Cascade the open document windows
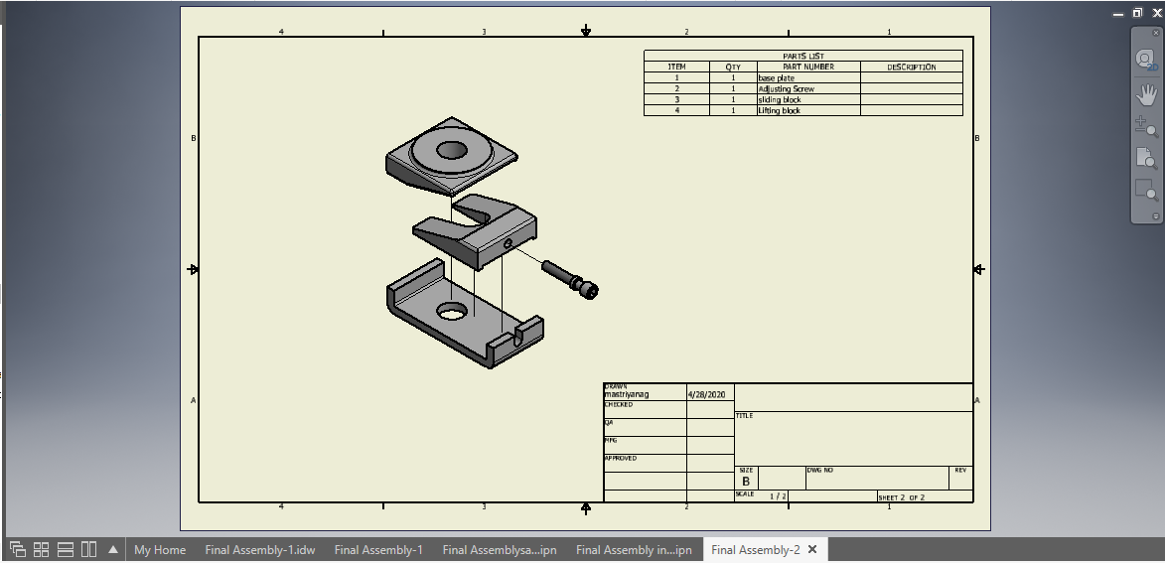 (18, 550)
